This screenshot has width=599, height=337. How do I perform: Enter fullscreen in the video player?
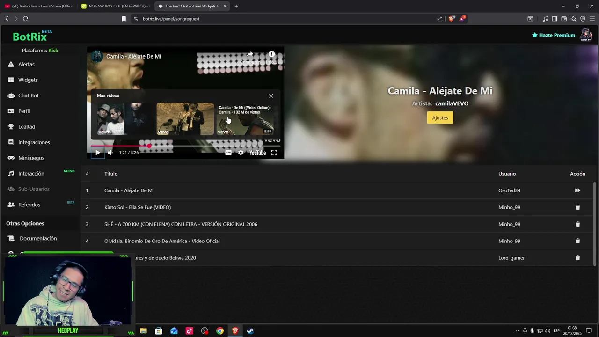pyautogui.click(x=274, y=153)
